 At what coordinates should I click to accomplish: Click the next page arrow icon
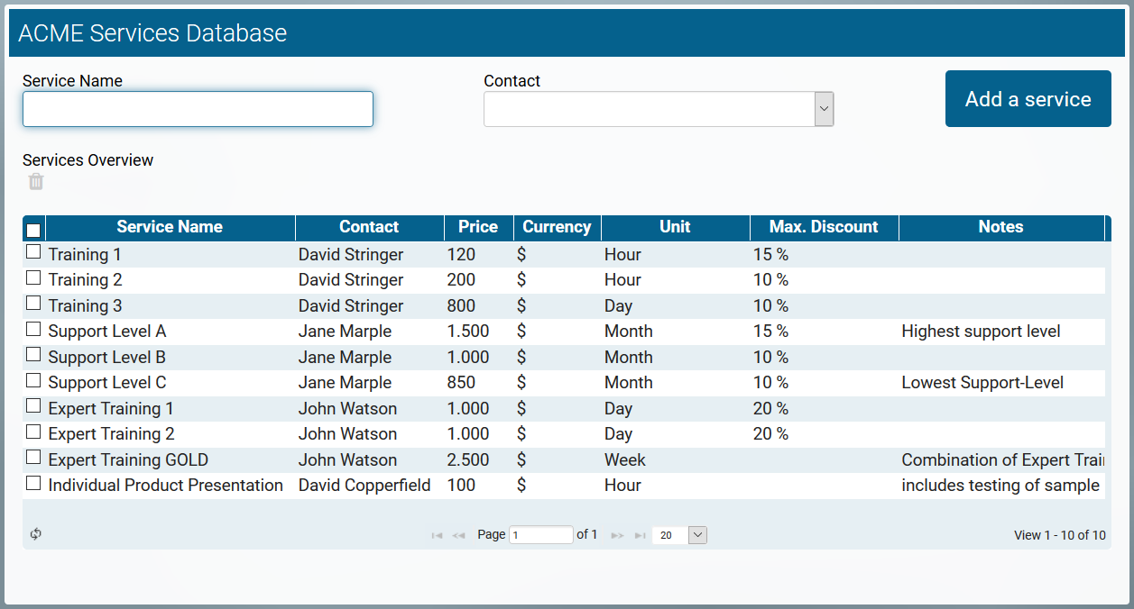(617, 534)
